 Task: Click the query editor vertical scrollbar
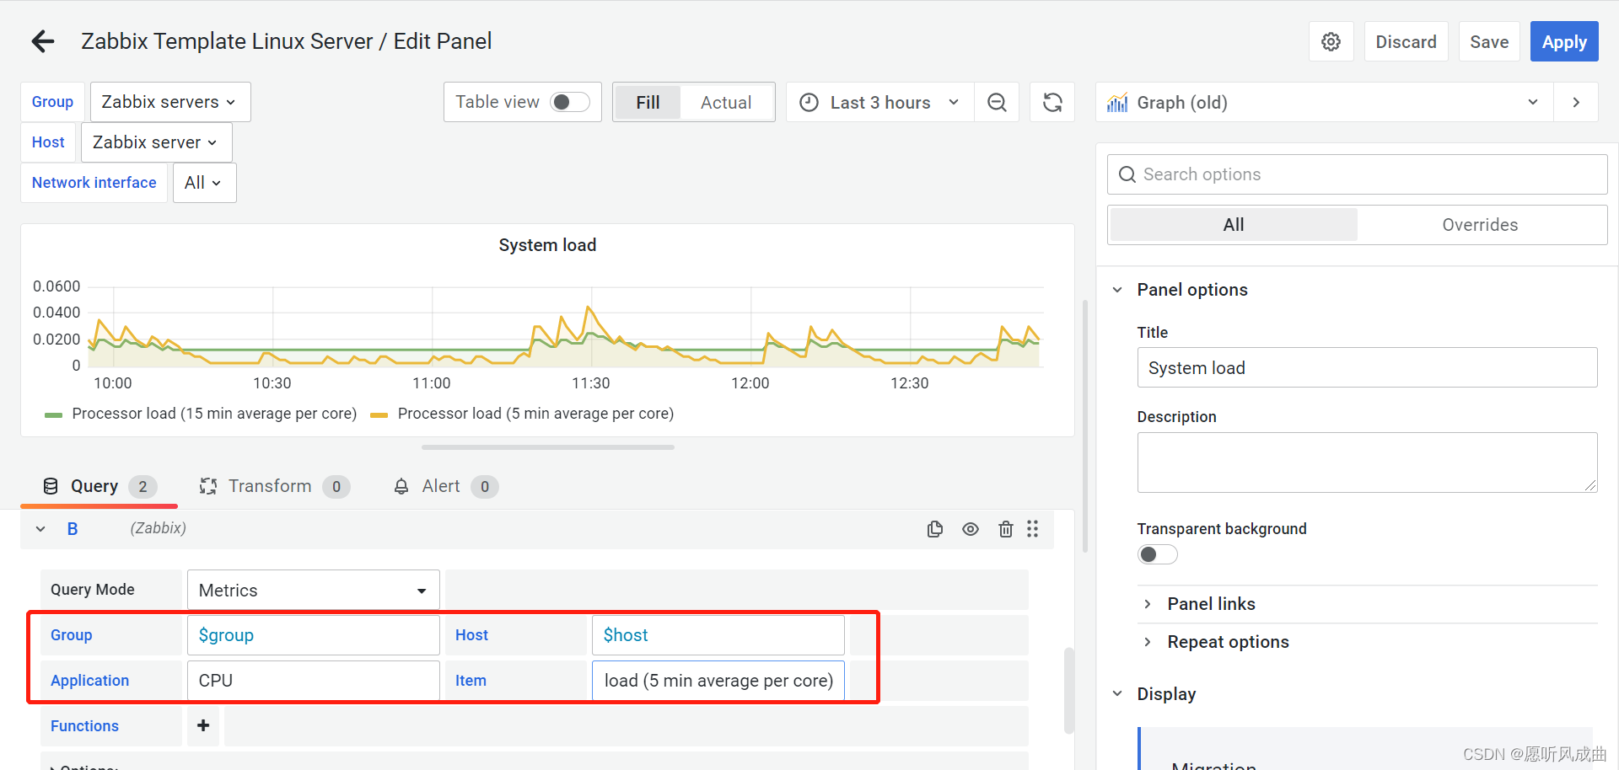[1069, 691]
